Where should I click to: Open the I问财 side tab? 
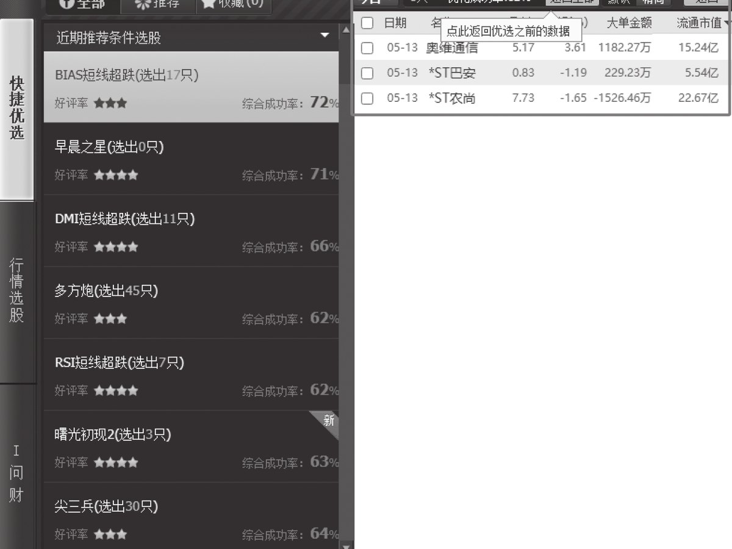coord(17,473)
